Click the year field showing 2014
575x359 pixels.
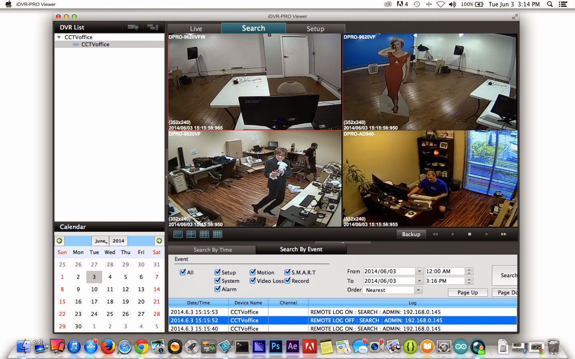[118, 241]
